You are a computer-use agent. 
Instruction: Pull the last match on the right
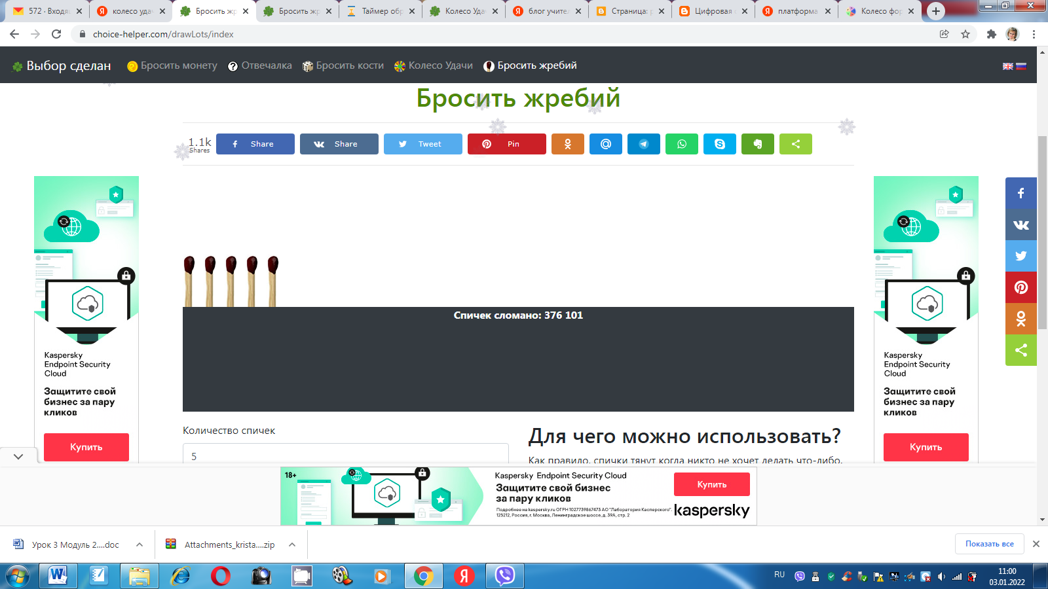click(x=273, y=281)
